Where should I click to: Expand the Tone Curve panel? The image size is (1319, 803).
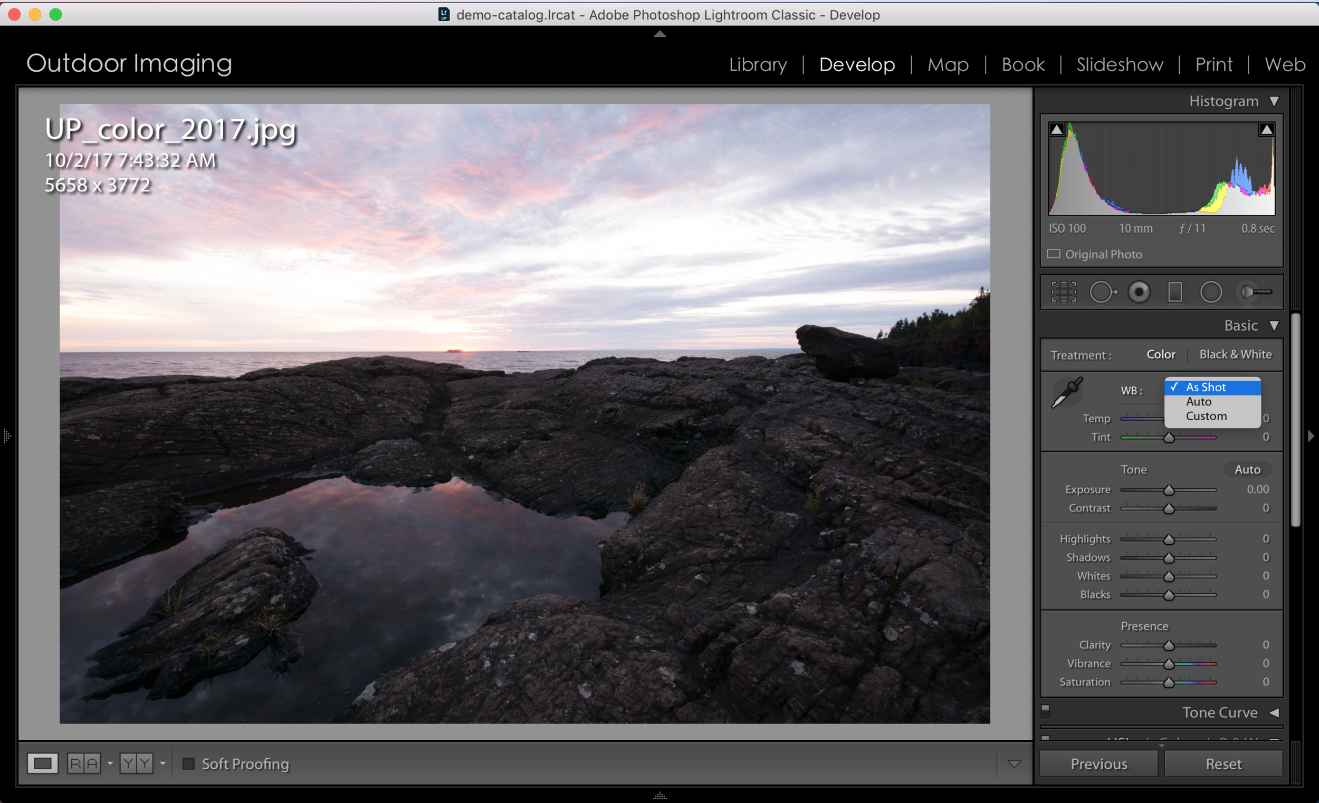(x=1274, y=713)
